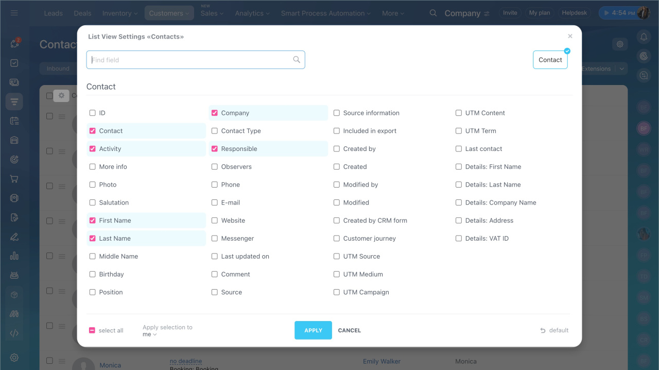Check the Birthday field checkbox
The image size is (659, 370).
click(93, 274)
